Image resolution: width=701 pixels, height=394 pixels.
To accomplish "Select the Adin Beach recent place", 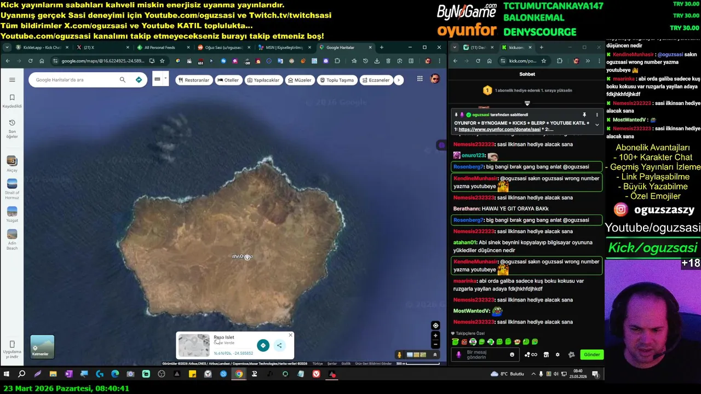I will (x=12, y=240).
